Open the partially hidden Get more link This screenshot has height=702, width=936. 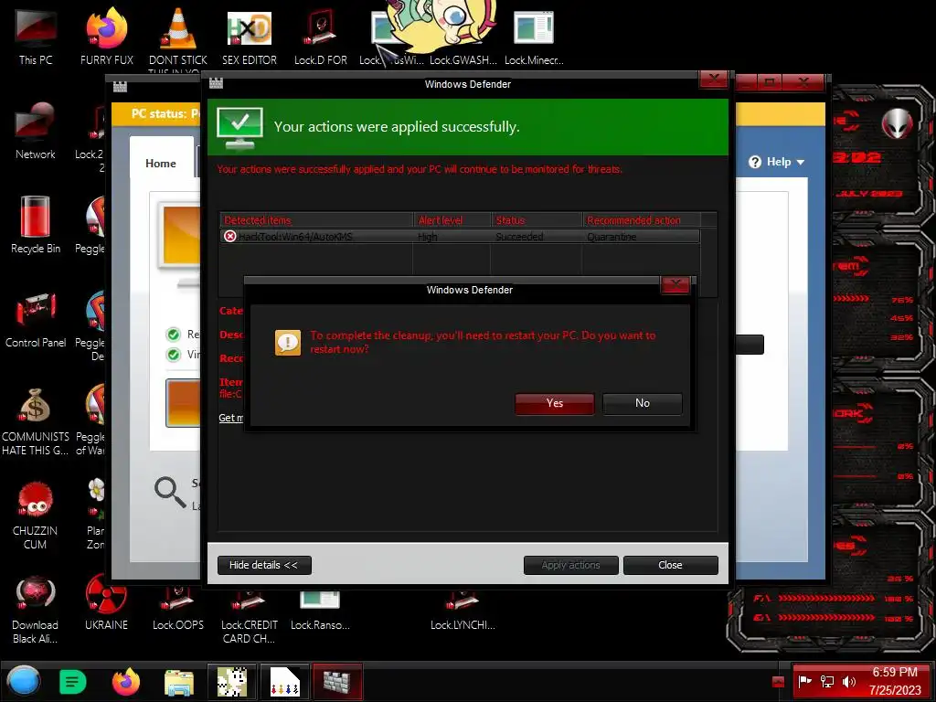point(230,418)
